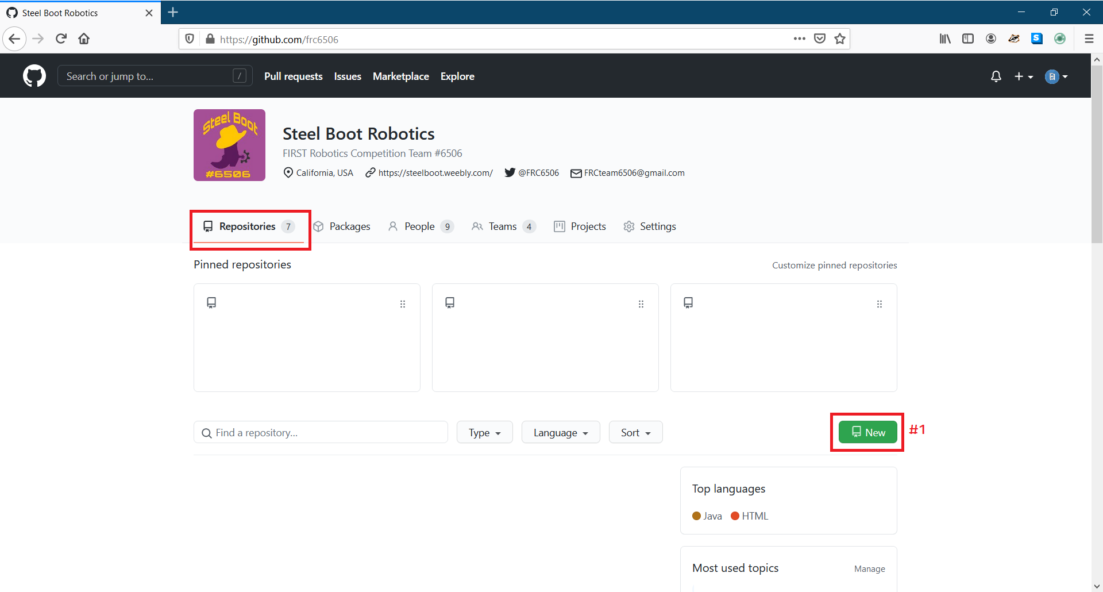Viewport: 1103px width, 592px height.
Task: Open the notifications bell
Action: 996,76
